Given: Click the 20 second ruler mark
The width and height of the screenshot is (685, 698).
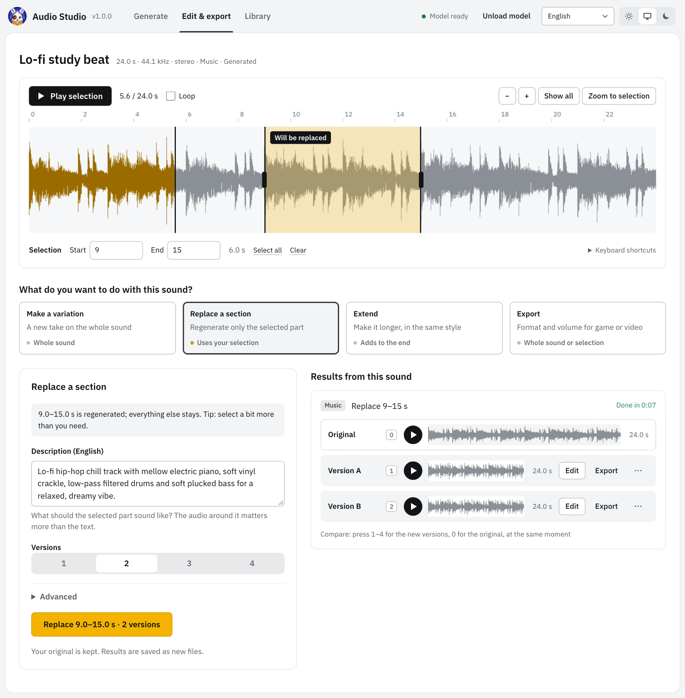Looking at the screenshot, I should pos(557,114).
